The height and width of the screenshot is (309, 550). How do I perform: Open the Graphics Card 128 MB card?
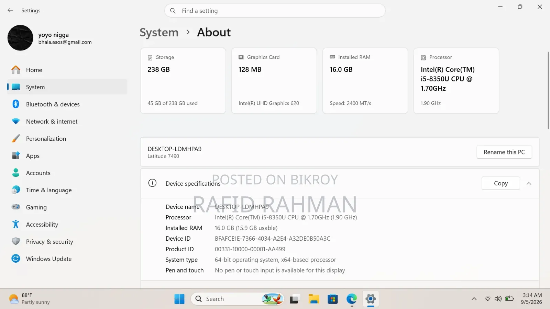274,81
